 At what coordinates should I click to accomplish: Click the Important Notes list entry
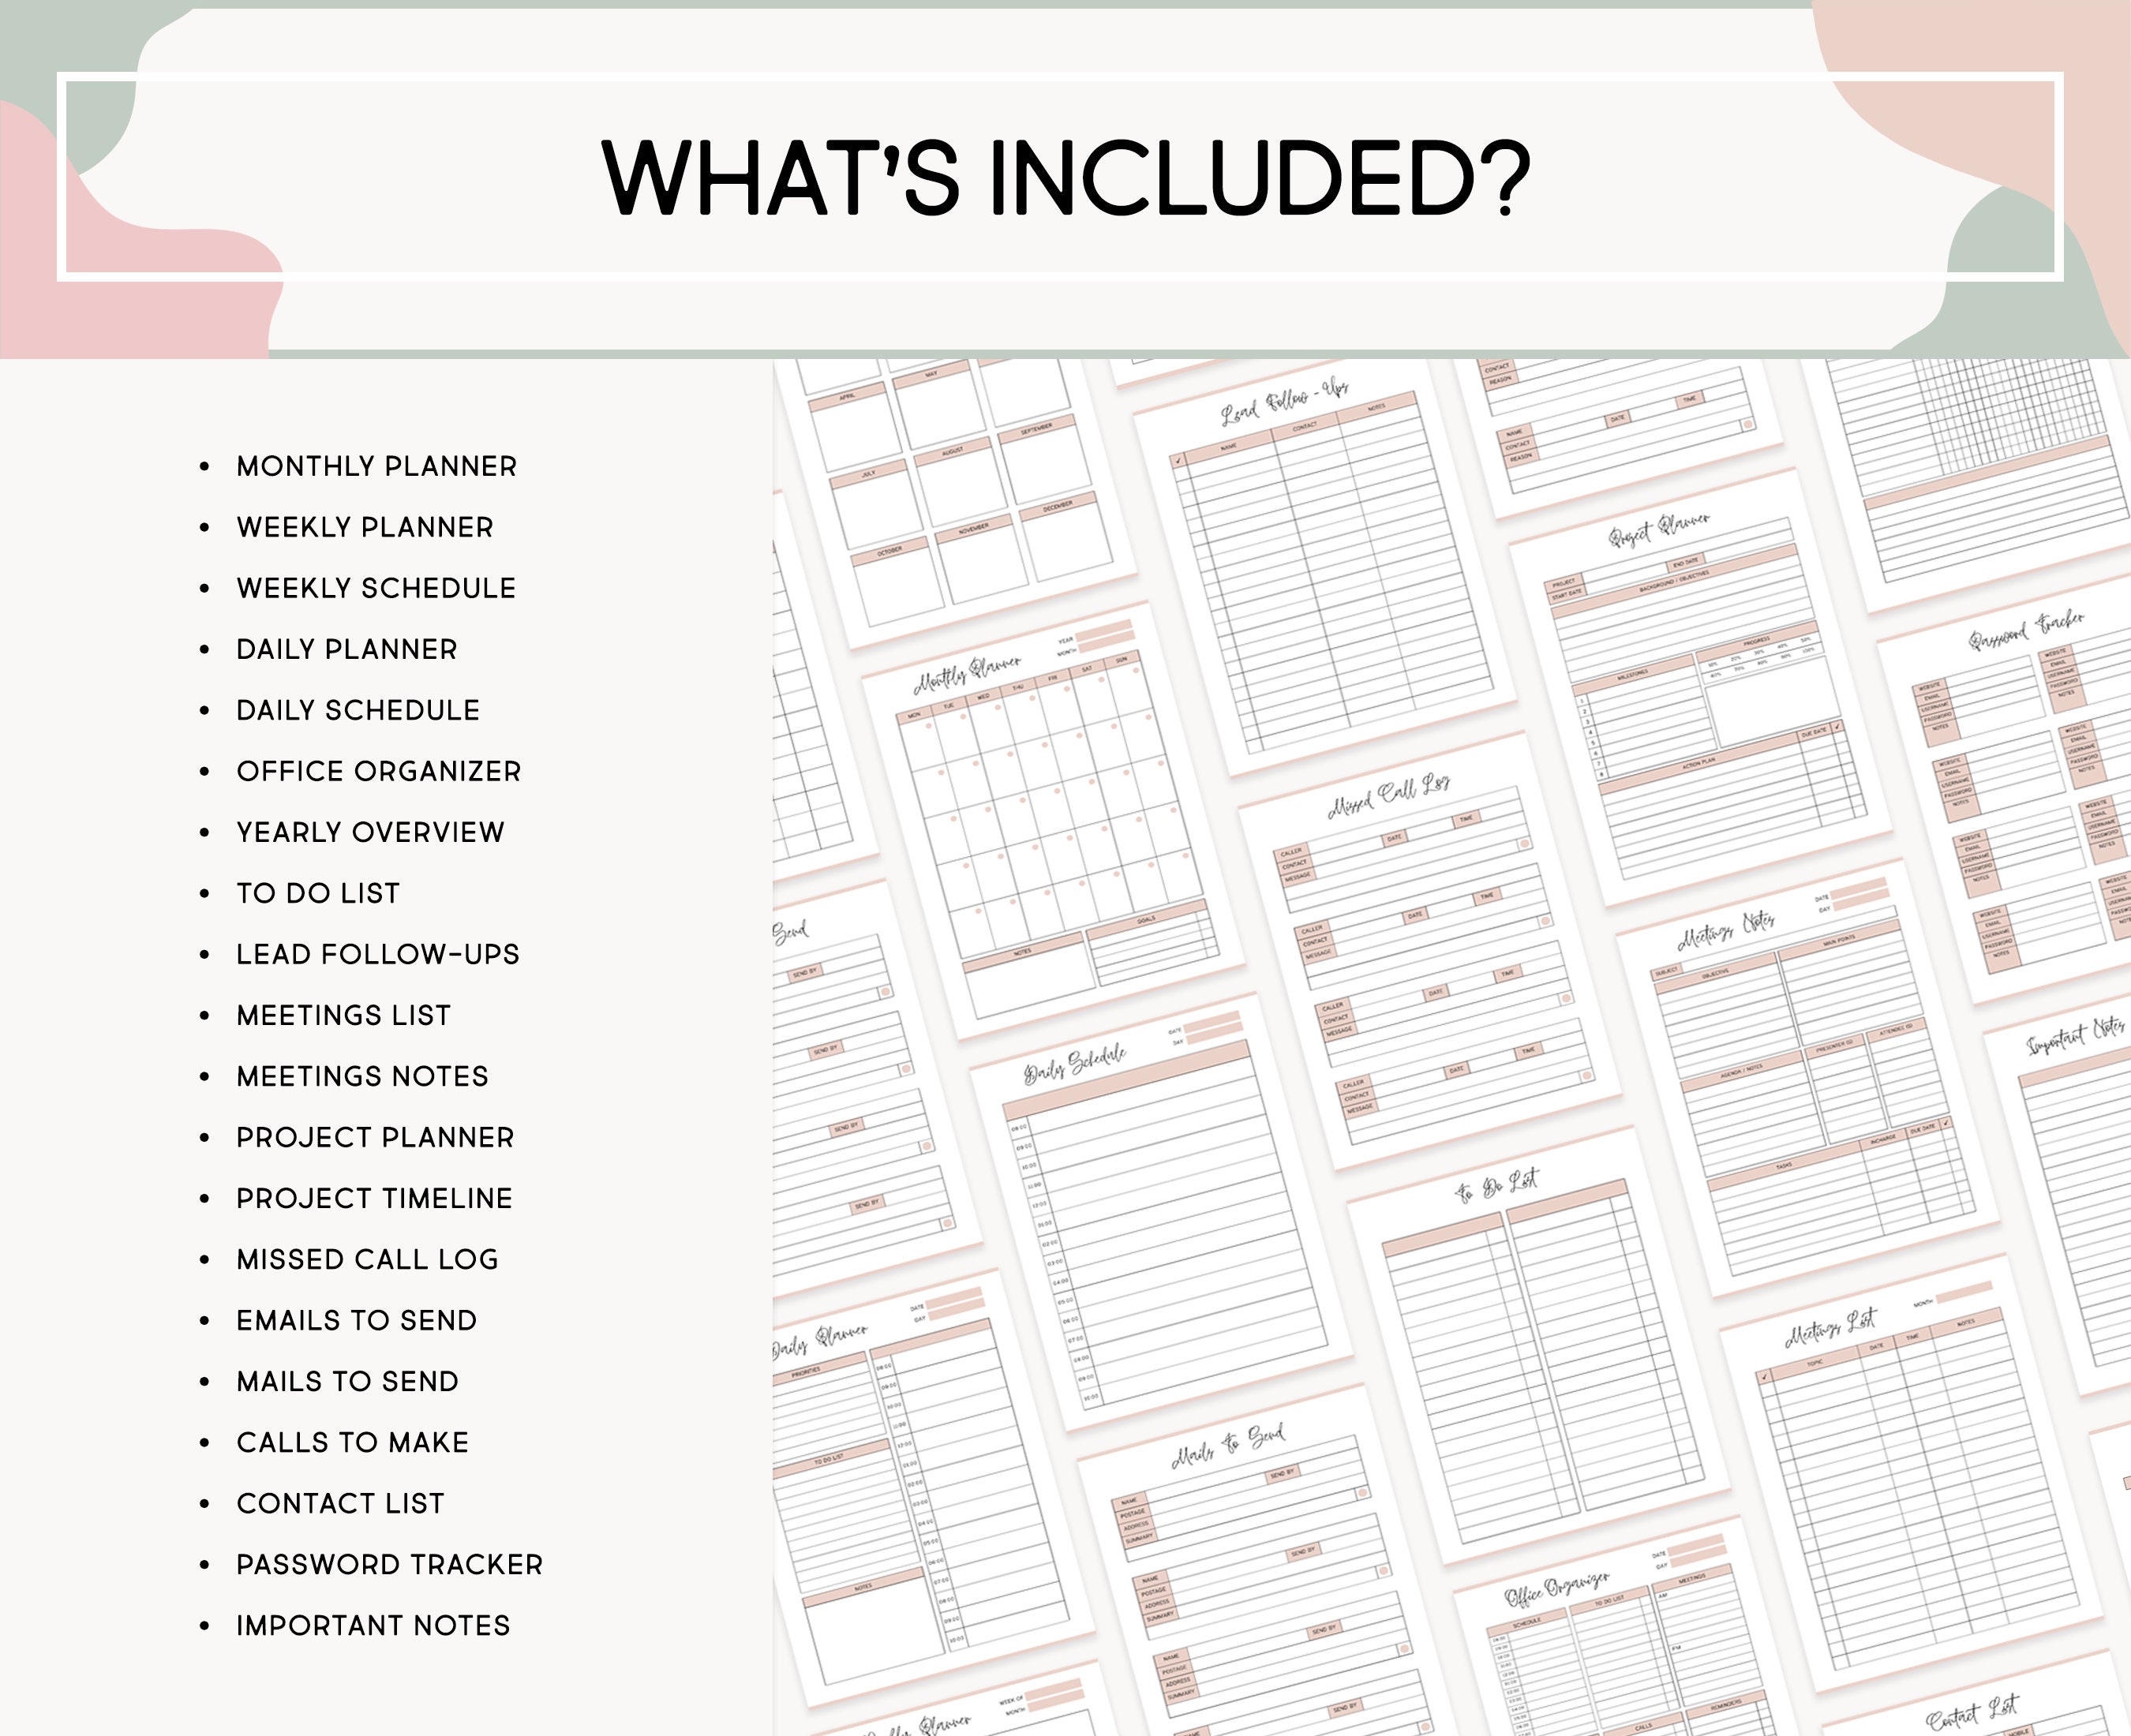372,1625
